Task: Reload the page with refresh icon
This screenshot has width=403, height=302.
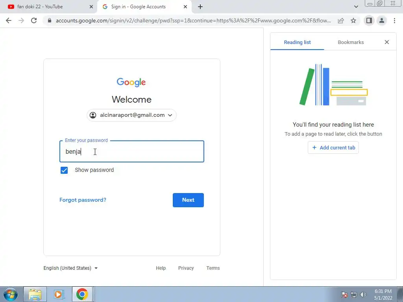Action: click(x=34, y=20)
